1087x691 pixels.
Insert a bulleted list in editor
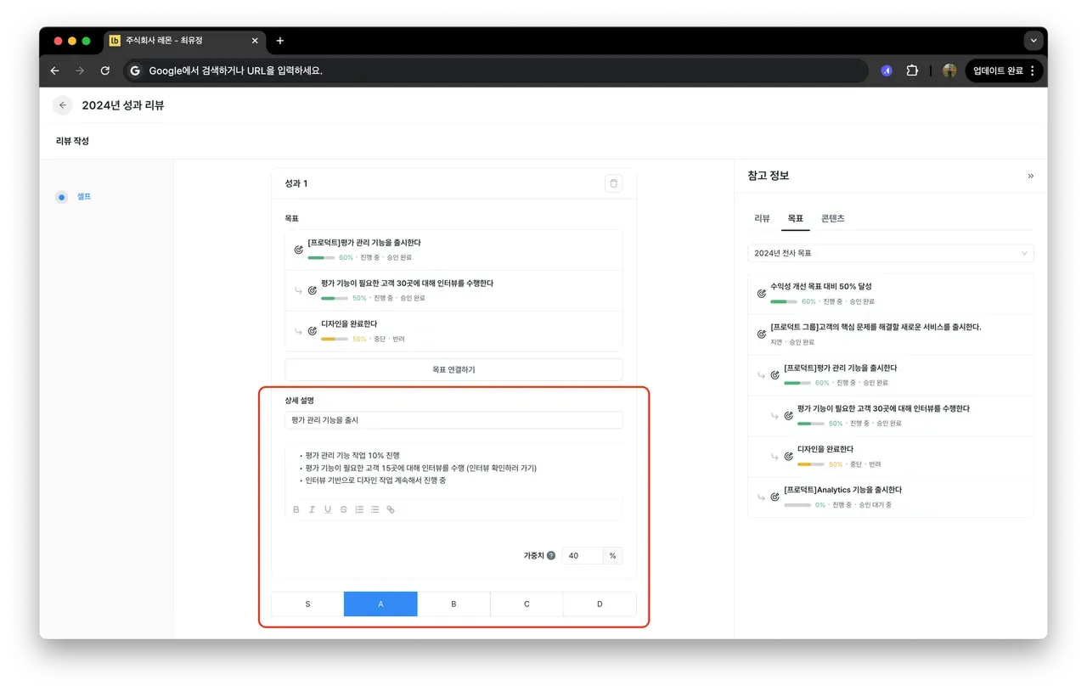375,509
